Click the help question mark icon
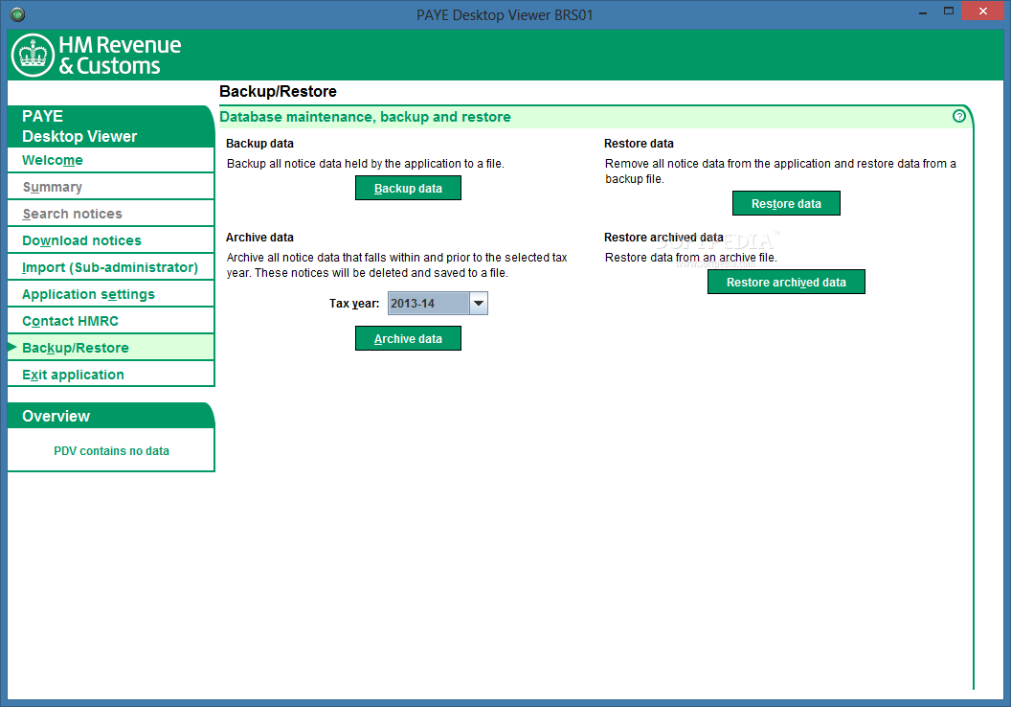The image size is (1011, 707). (x=958, y=116)
